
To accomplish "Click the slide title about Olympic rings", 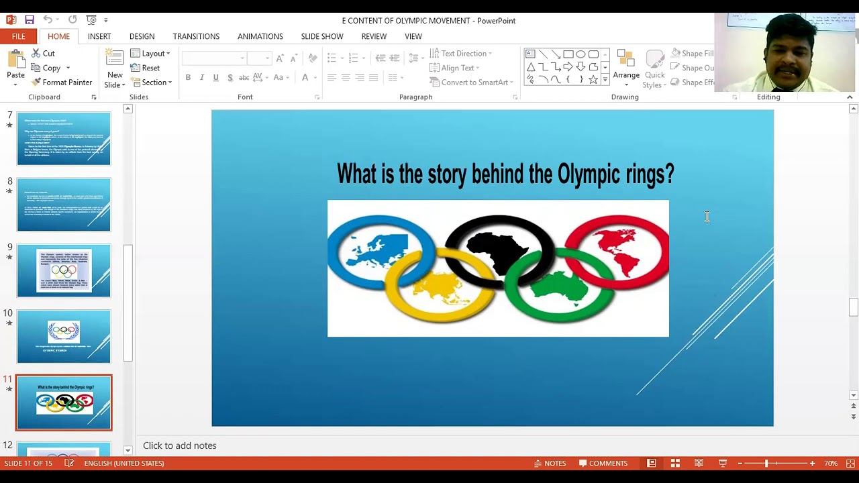I will [505, 174].
